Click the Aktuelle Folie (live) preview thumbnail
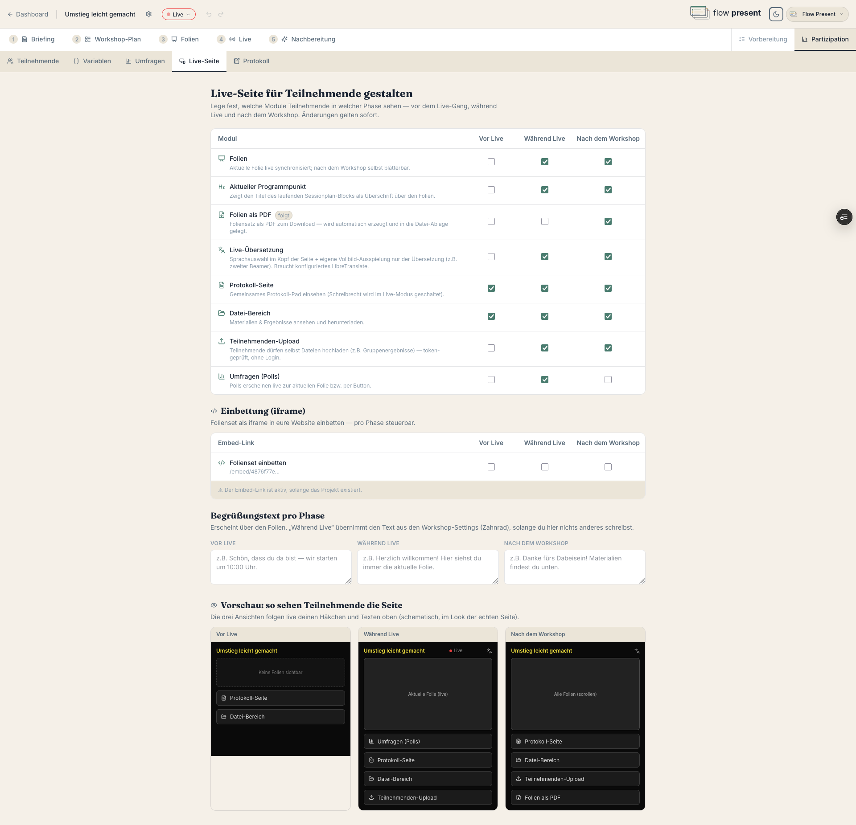 click(428, 694)
